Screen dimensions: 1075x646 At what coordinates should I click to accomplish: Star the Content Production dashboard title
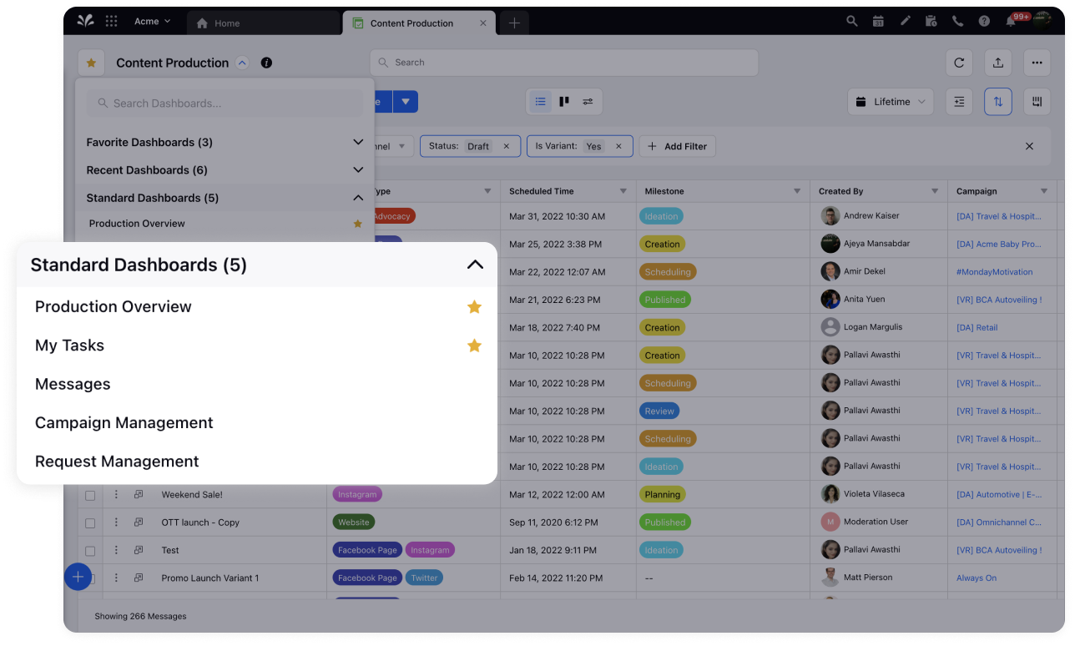coord(91,63)
